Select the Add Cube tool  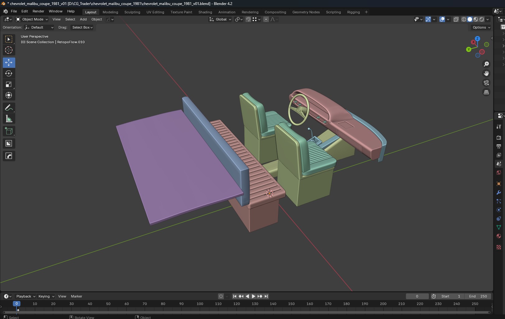[x=9, y=131]
